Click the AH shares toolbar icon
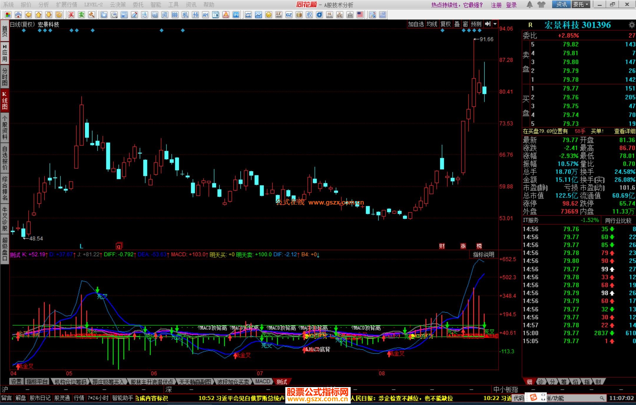This screenshot has height=405, width=636. pyautogui.click(x=205, y=15)
